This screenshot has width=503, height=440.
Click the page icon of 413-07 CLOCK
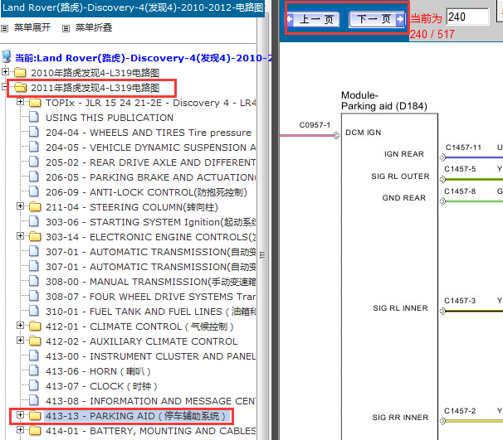click(x=34, y=385)
